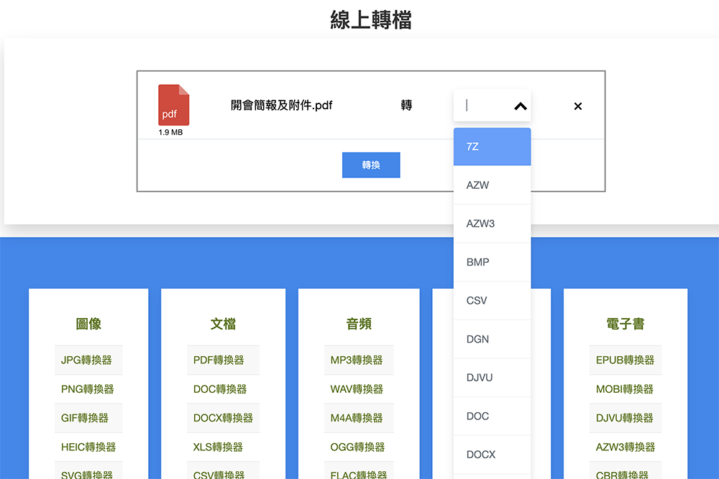The image size is (719, 479).
Task: Open the GIF轉換器 link
Action: [x=88, y=417]
